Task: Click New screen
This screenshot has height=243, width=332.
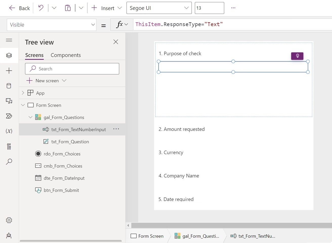Action: pos(47,80)
